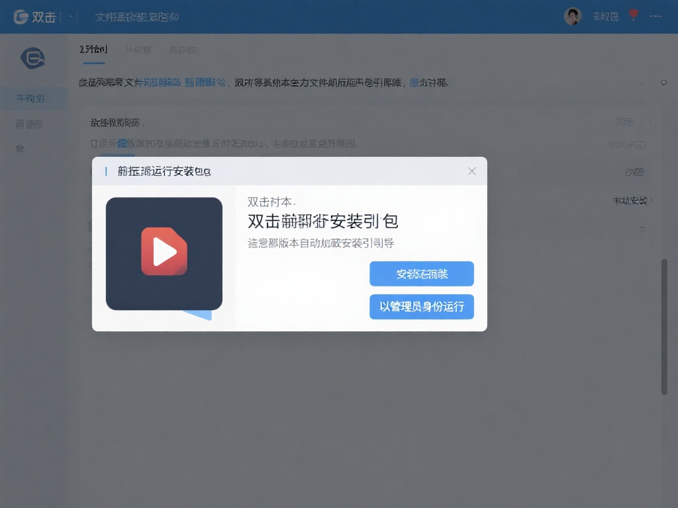
Task: Close the installer package dialog
Action: point(472,171)
